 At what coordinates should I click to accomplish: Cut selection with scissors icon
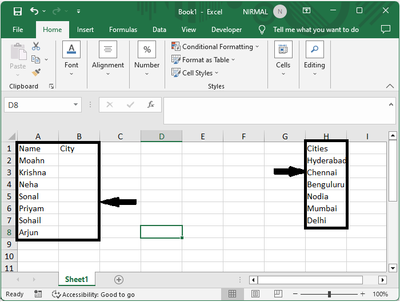pyautogui.click(x=36, y=46)
